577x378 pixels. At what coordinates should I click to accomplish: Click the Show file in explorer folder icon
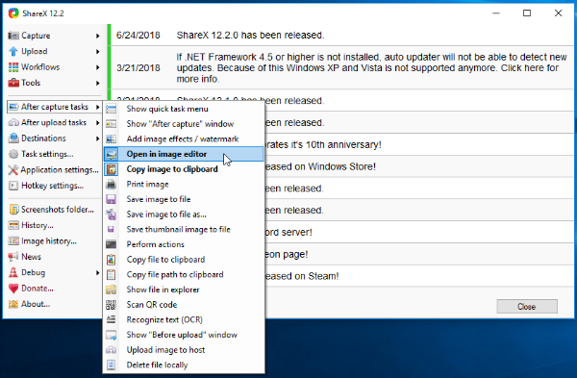pos(112,290)
